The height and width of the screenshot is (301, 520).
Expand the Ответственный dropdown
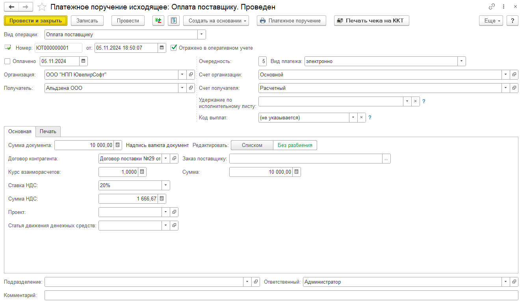coord(506,282)
